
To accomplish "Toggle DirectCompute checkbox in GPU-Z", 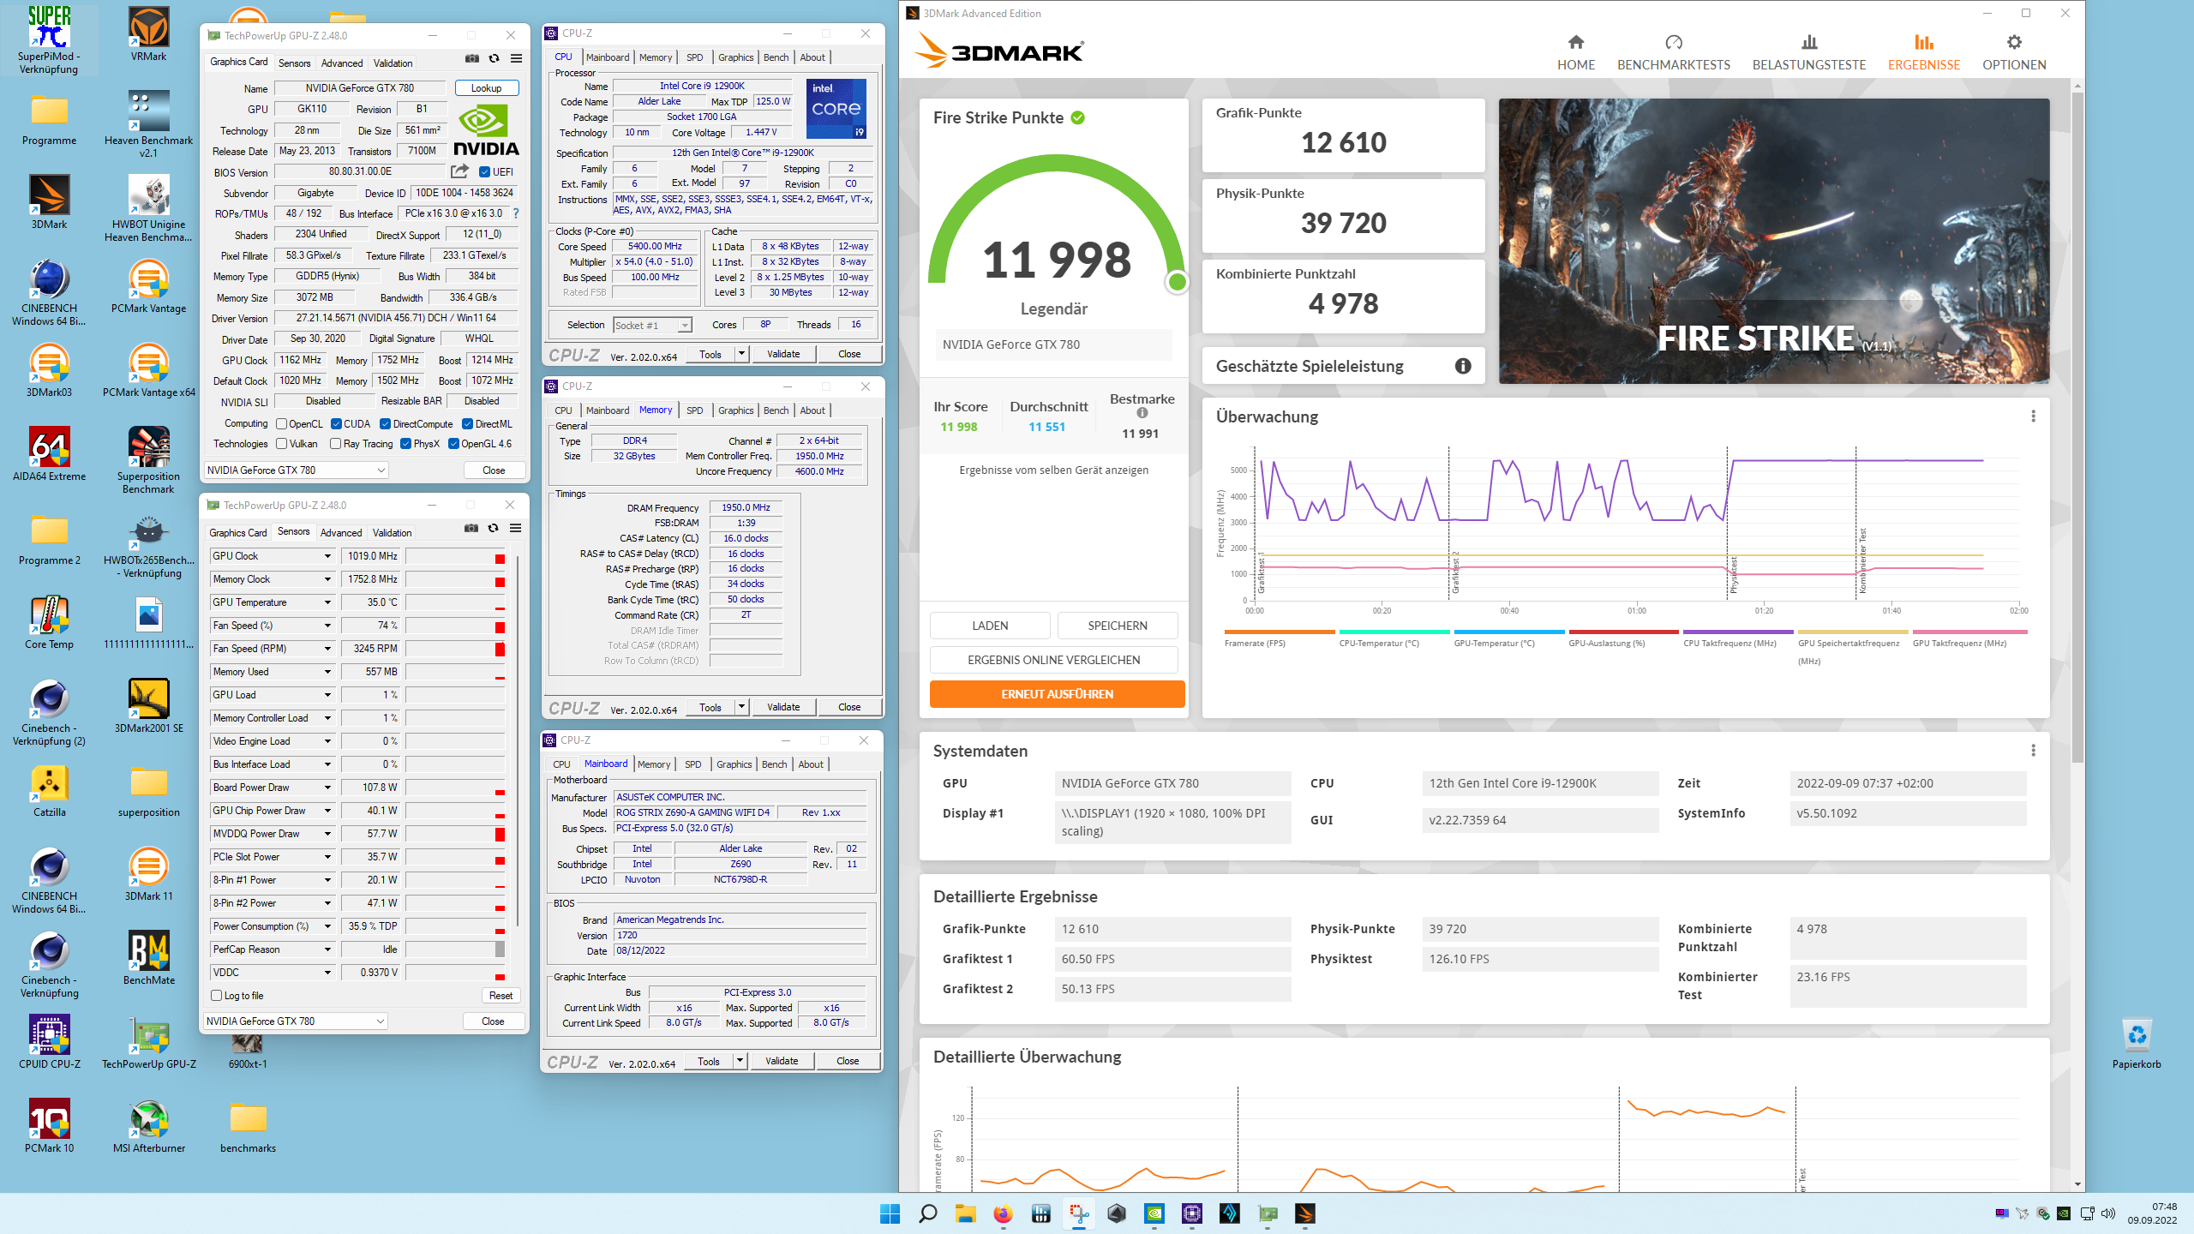I will pos(386,423).
